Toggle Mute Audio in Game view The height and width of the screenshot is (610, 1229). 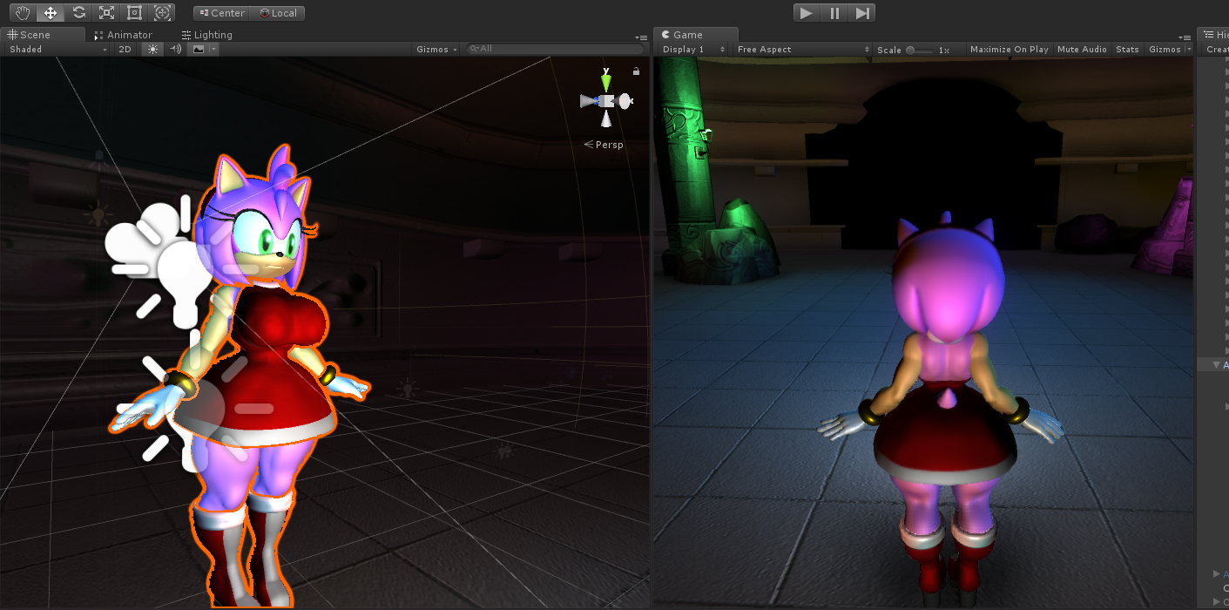click(1082, 50)
